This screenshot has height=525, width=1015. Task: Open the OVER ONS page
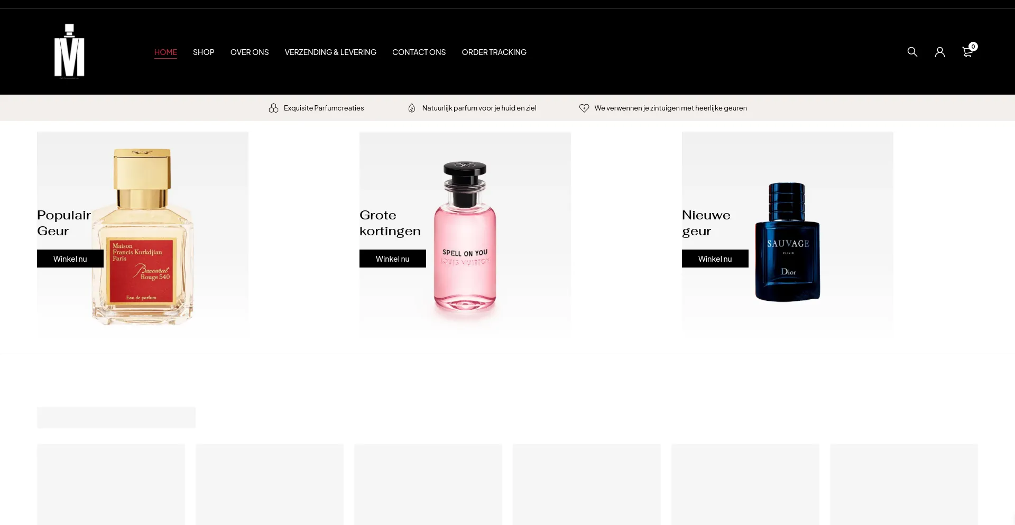click(x=250, y=52)
